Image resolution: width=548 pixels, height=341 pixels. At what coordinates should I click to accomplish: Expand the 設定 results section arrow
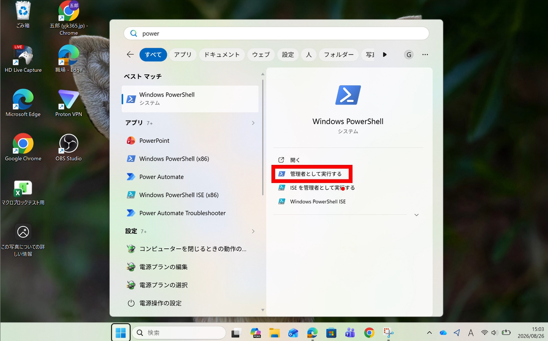(253, 231)
